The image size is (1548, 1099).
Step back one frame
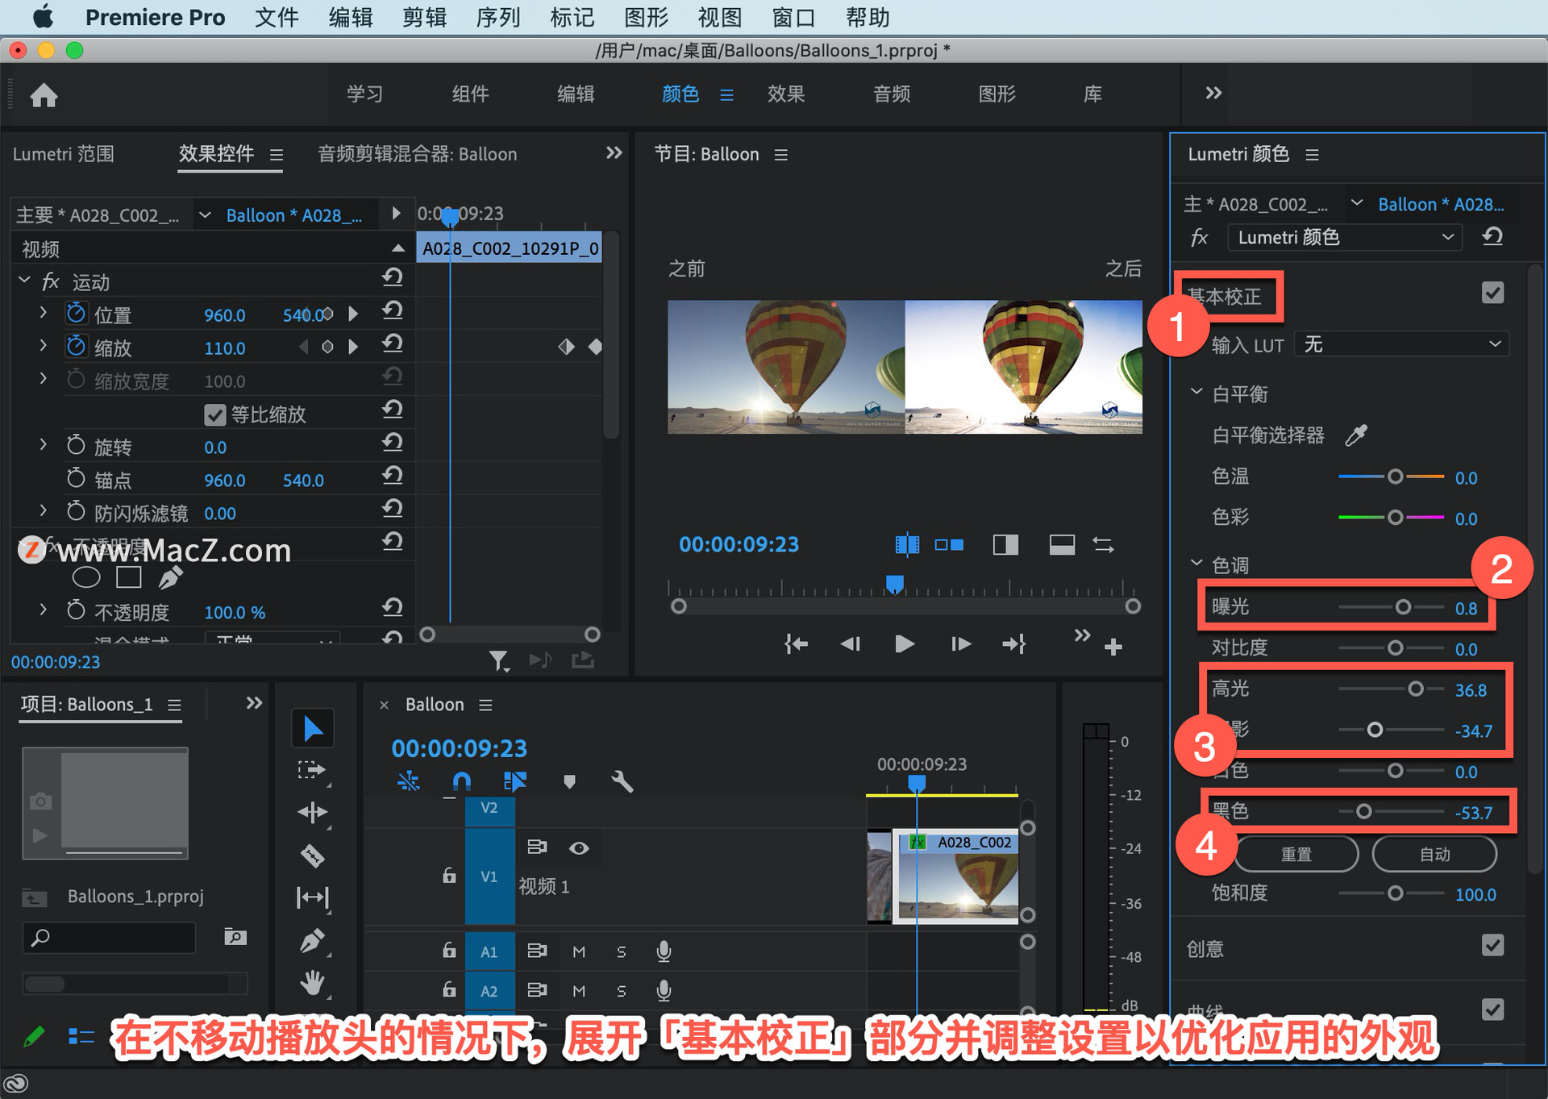coord(850,644)
